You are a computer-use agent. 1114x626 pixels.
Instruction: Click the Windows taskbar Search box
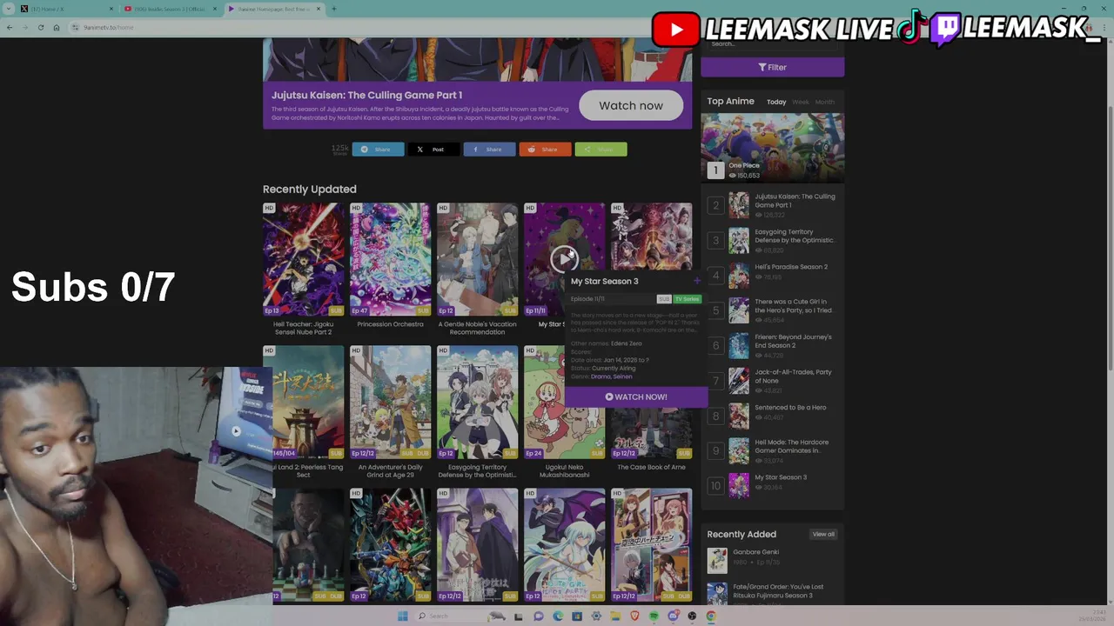pyautogui.click(x=461, y=616)
